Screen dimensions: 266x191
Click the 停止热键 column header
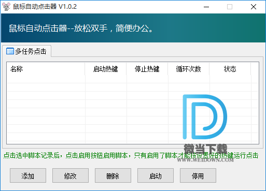point(147,69)
